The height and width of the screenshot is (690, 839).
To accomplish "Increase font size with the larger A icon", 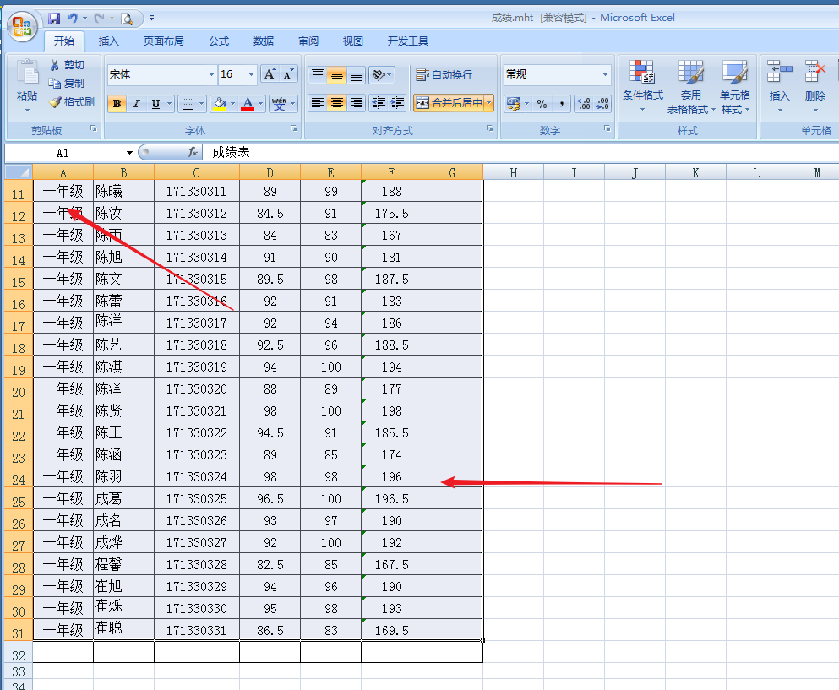I will click(x=270, y=74).
